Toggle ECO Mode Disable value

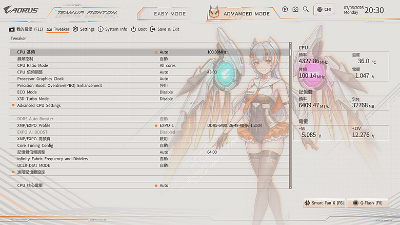pos(166,92)
